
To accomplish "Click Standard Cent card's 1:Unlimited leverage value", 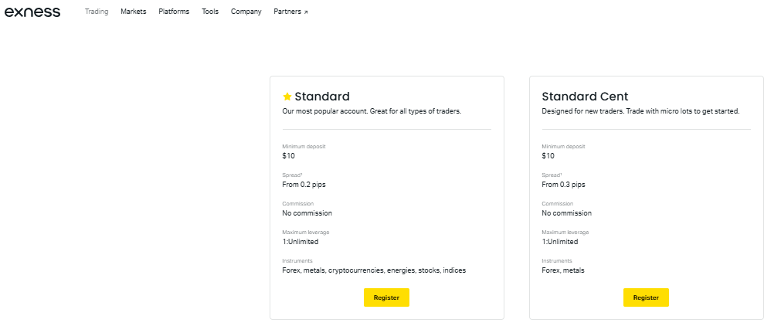I will [560, 242].
